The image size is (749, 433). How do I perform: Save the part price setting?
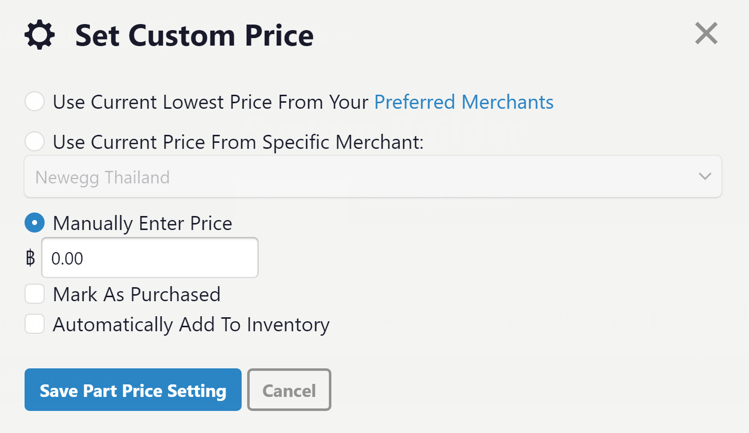(x=133, y=390)
